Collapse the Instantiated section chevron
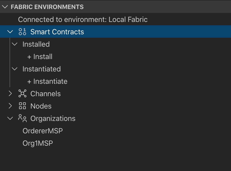 (15, 69)
